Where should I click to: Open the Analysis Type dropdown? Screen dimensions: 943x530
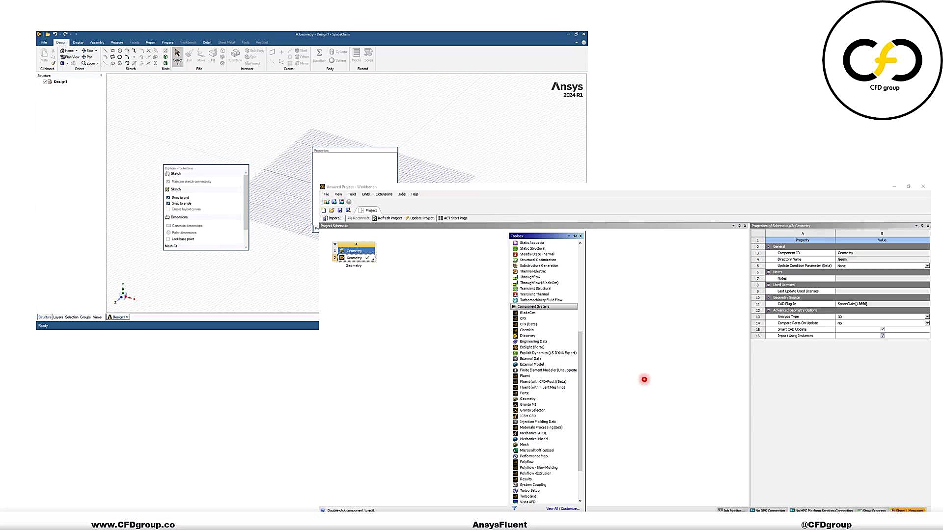point(927,317)
